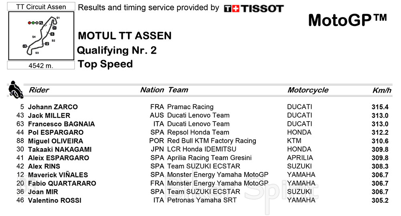Click Francesco BAGNAIA in the rider list
This screenshot has height=216, width=401.
click(x=61, y=124)
